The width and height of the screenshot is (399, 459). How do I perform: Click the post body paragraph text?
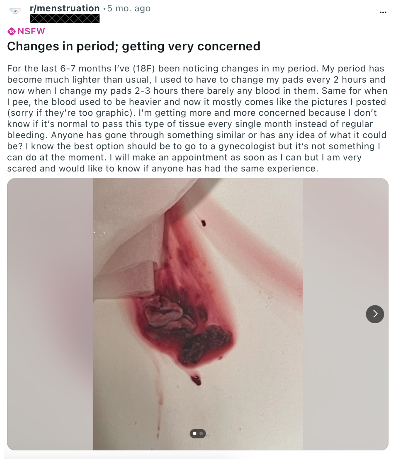coord(197,118)
